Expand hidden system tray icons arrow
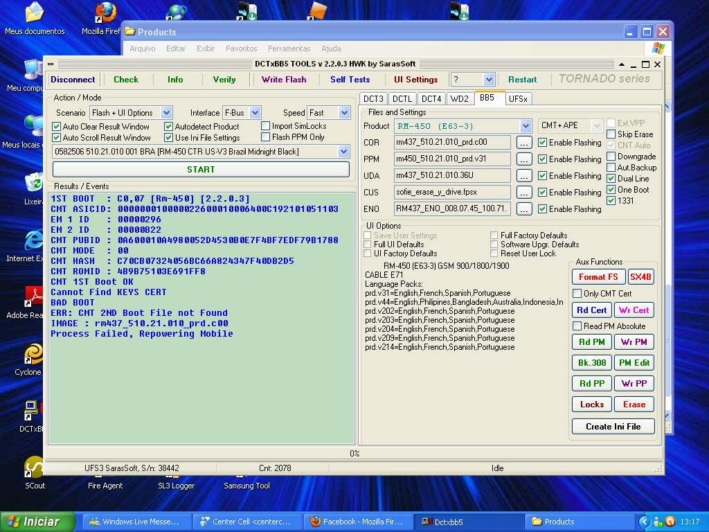The width and height of the screenshot is (709, 532). (x=645, y=522)
